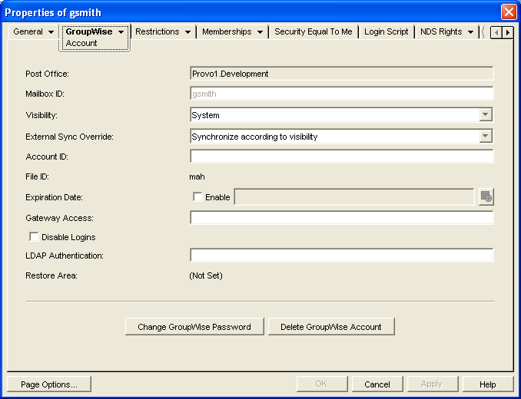Switch to the General tab
The height and width of the screenshot is (399, 521).
28,31
